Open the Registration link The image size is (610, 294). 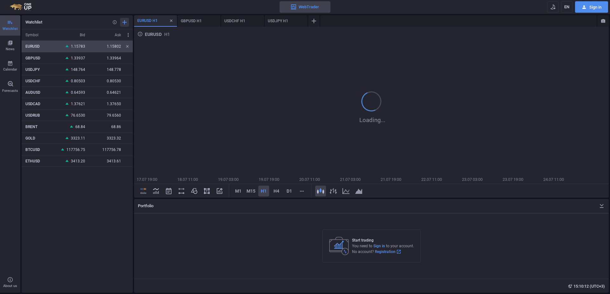click(385, 251)
